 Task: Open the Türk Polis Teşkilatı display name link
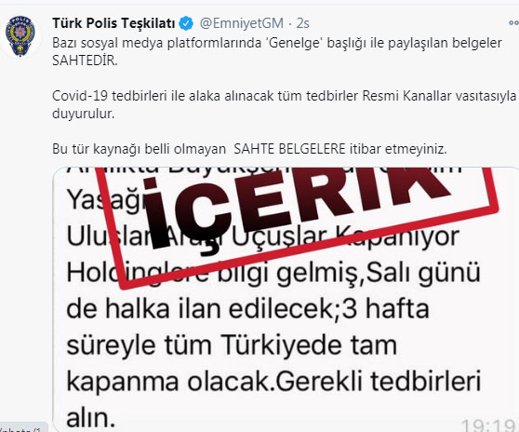click(113, 23)
